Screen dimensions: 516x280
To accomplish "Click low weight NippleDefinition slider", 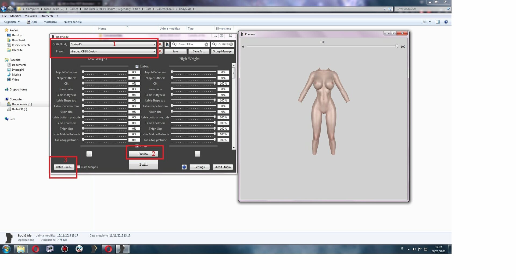I will 105,72.
